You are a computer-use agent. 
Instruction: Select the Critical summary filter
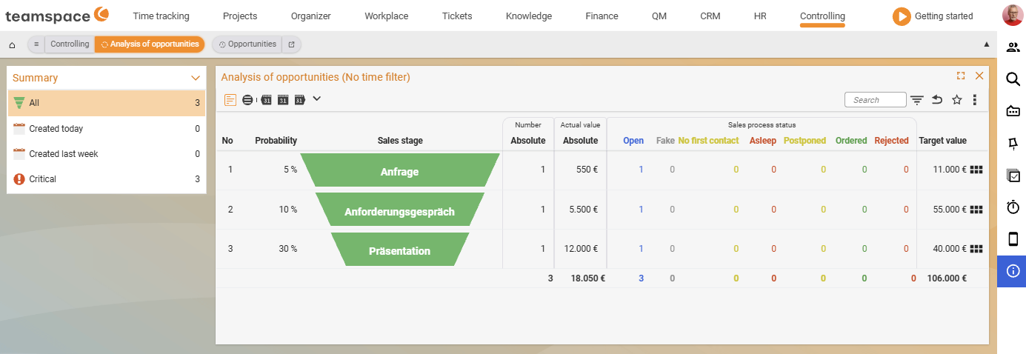coord(107,178)
